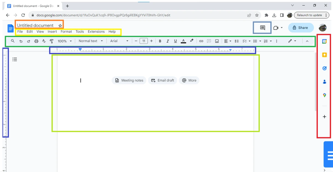The width and height of the screenshot is (333, 172).
Task: Open the insert link tool
Action: 201,41
